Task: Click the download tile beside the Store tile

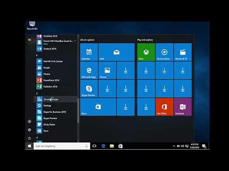Action: pos(125,107)
